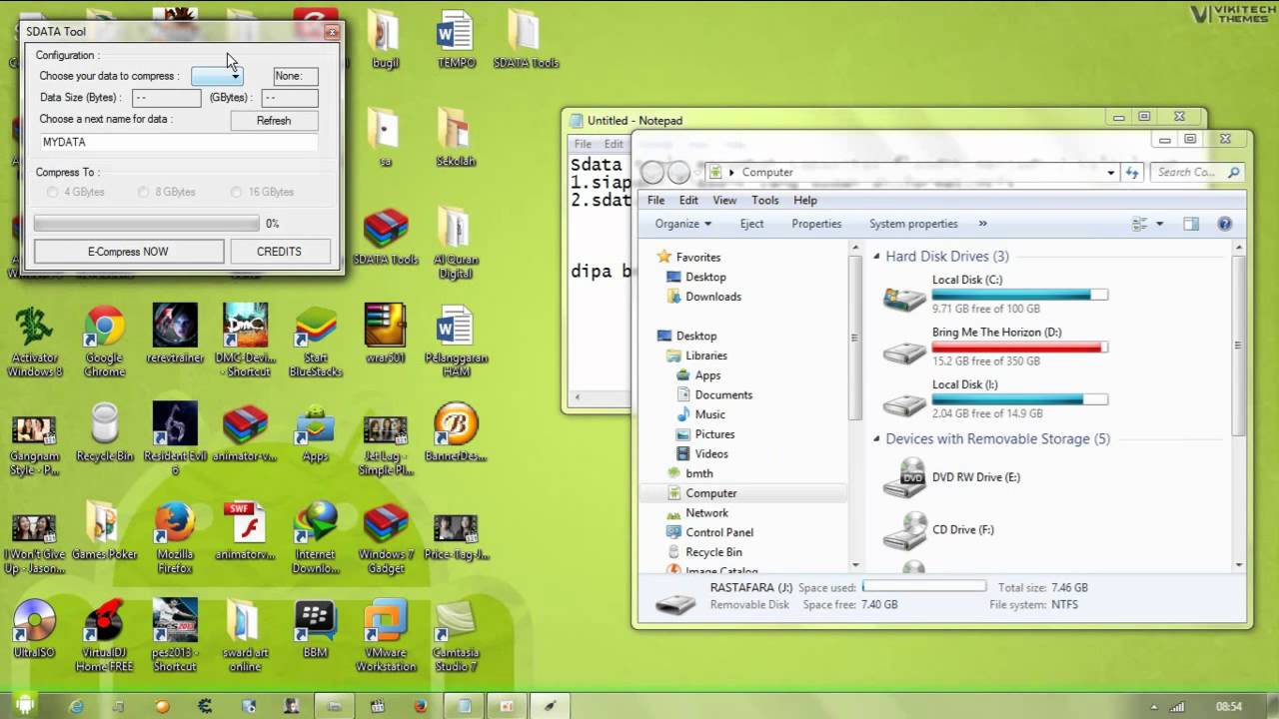Select the DMC-Devil shortcut desktop icon

click(245, 341)
